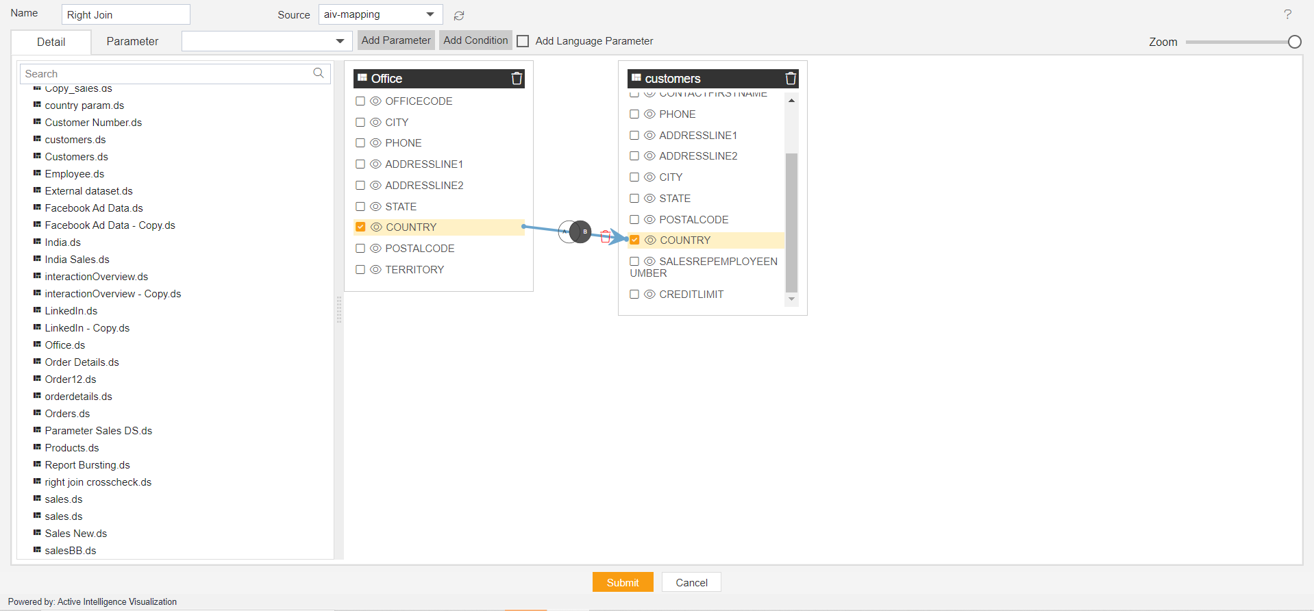Click the dataset icon beside country param.ds

point(37,105)
